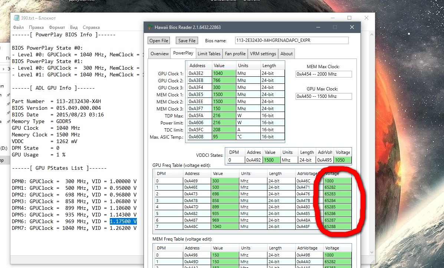Close the Notepad window

(x=366, y=18)
